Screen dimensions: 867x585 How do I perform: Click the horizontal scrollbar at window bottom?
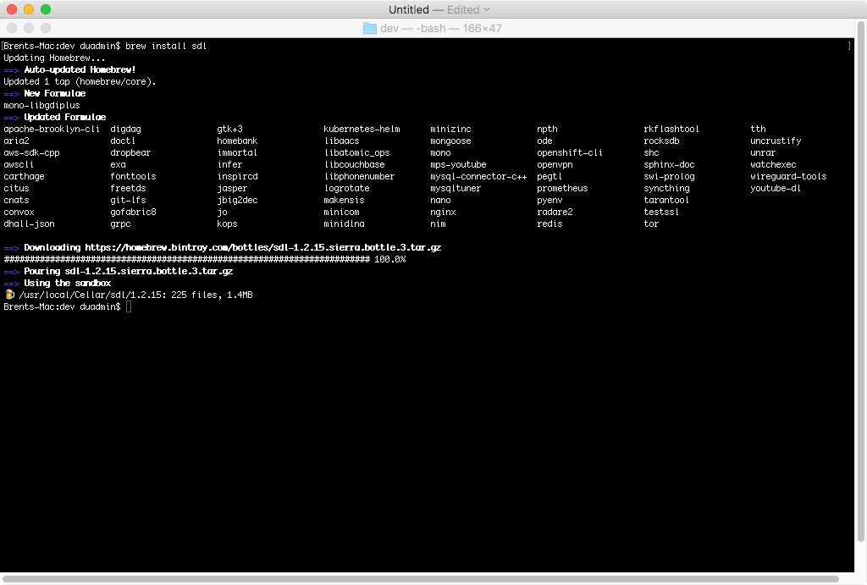(x=423, y=579)
